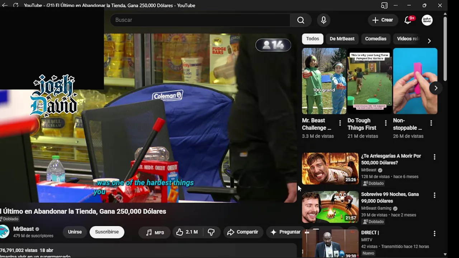Minimize the browser window
This screenshot has width=459, height=258.
409,5
